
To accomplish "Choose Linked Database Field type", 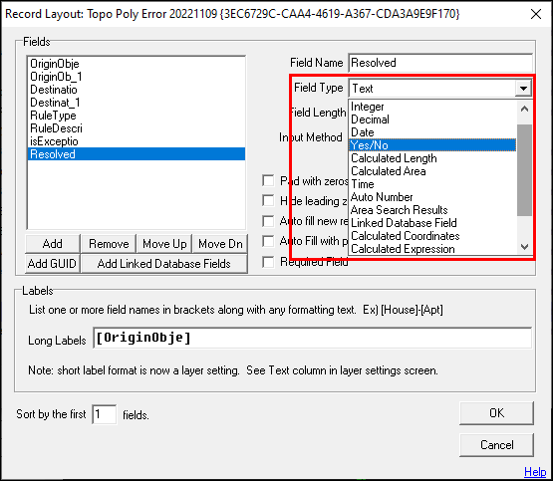I will 432,223.
